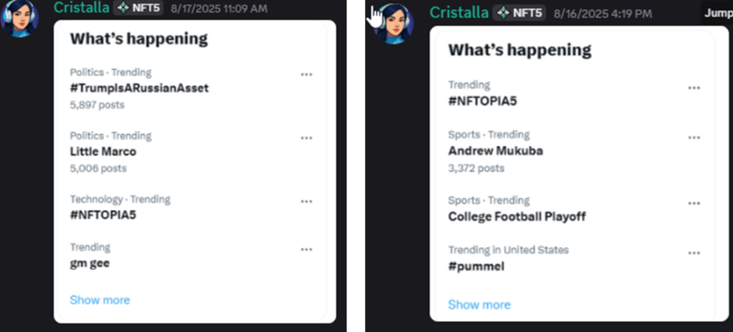
Task: Click Cristalla's avatar in the right message
Action: (x=393, y=24)
